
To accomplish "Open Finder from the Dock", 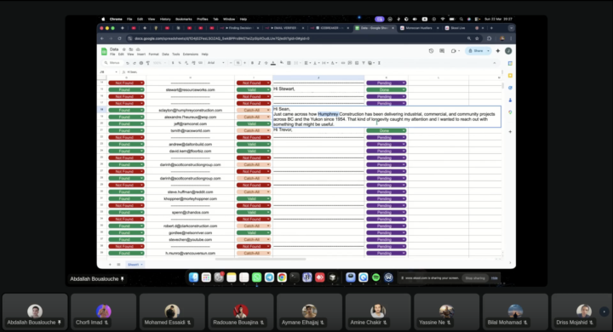I will coord(193,278).
